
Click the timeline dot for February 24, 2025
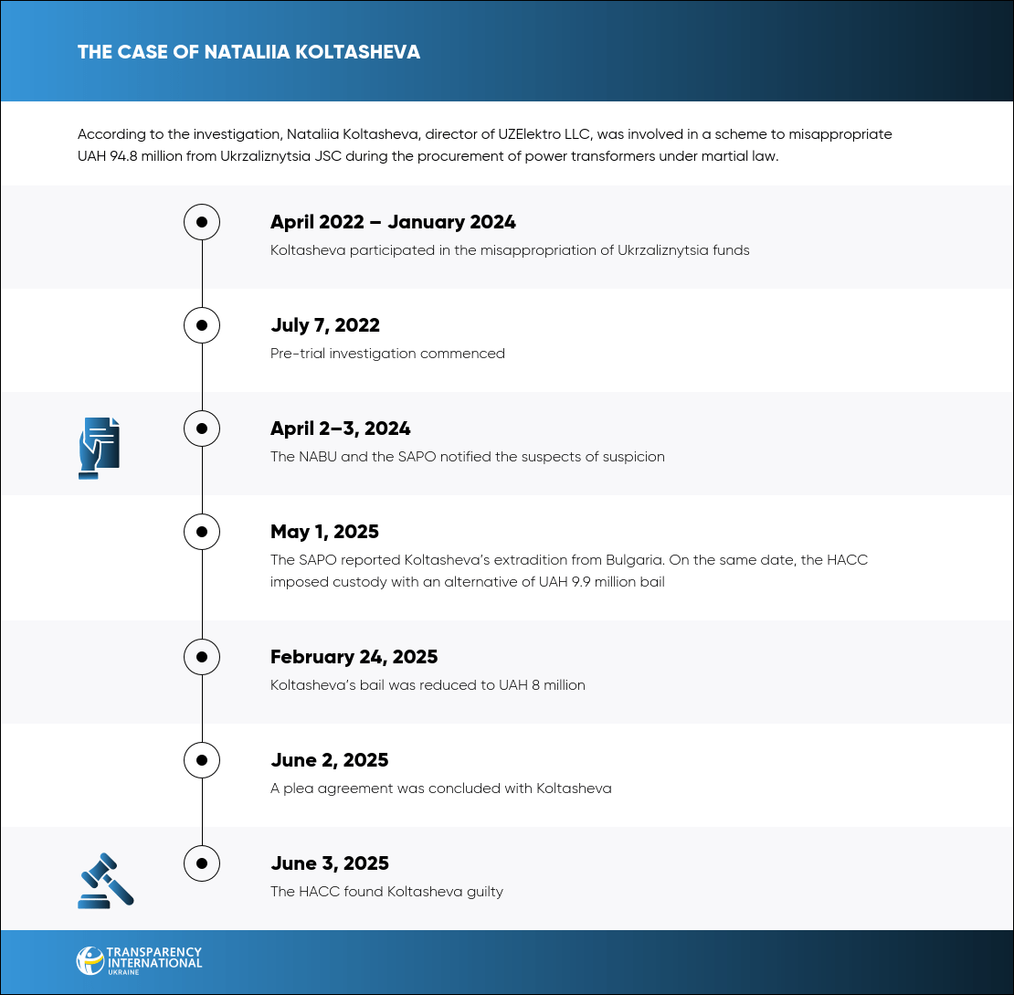(202, 657)
